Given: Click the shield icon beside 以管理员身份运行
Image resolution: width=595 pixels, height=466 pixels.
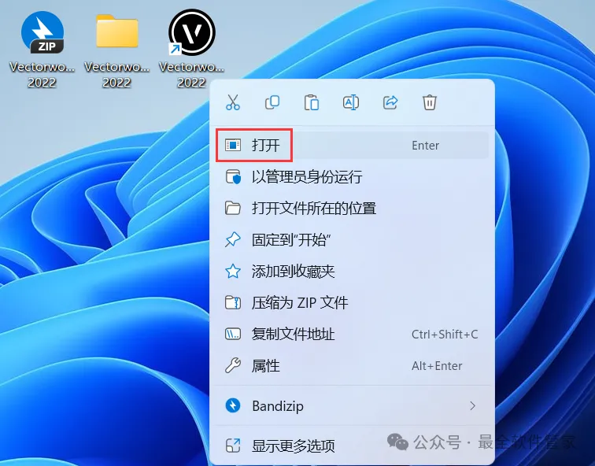Looking at the screenshot, I should pyautogui.click(x=233, y=177).
